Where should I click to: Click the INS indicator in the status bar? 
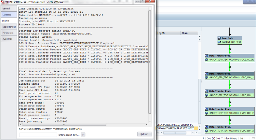click(x=242, y=138)
